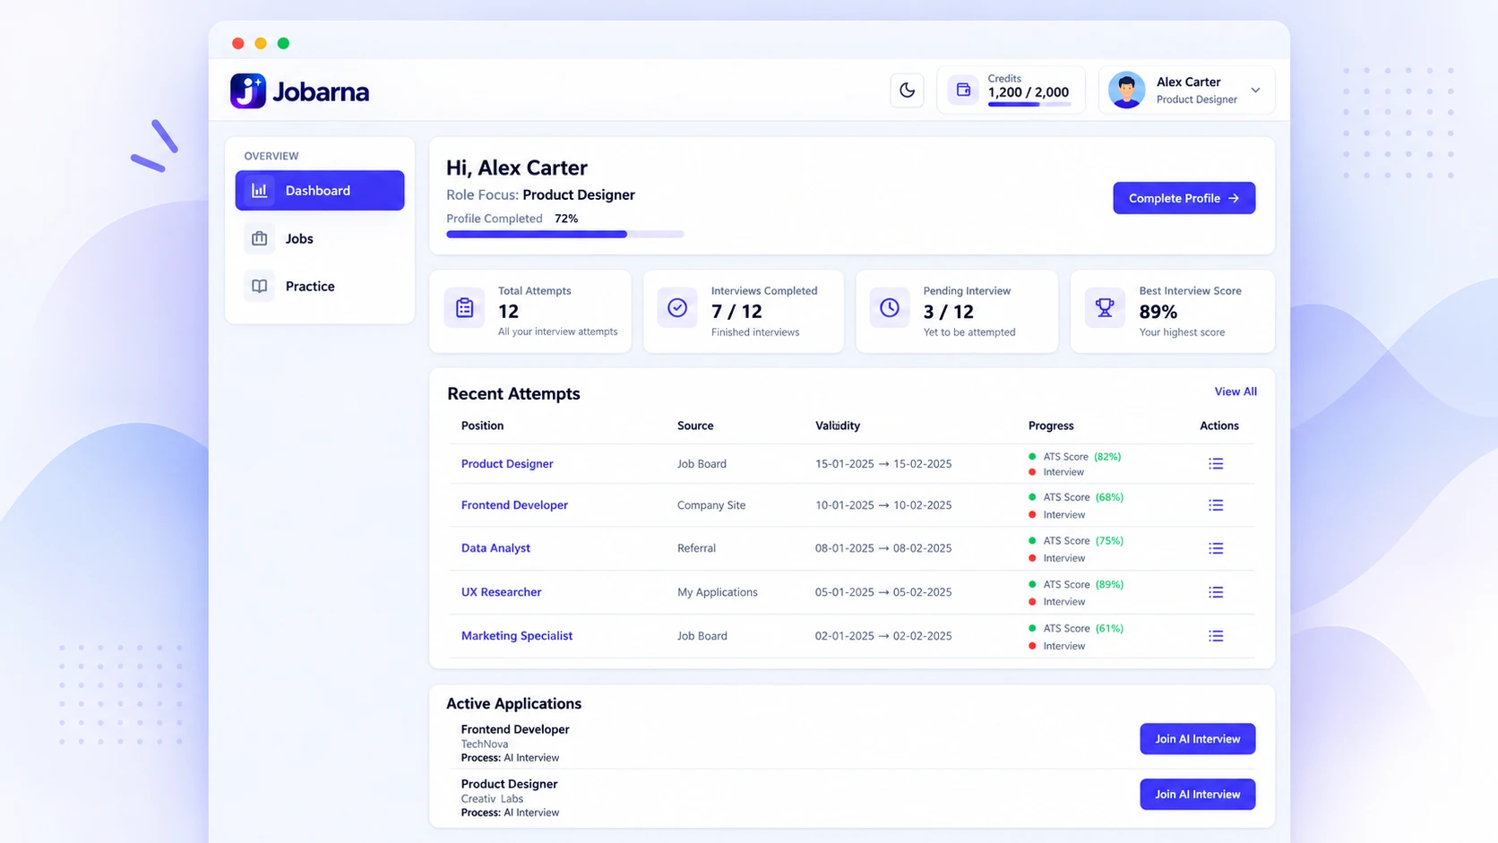Expand the Alex Carter profile dropdown chevron
The width and height of the screenshot is (1498, 843).
(x=1255, y=90)
